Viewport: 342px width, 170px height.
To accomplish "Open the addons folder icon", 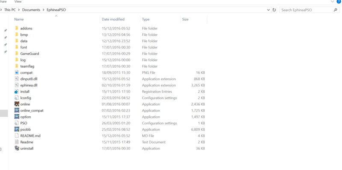I will (17, 28).
